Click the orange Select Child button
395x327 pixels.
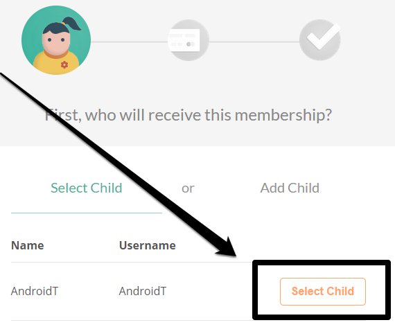tap(323, 292)
